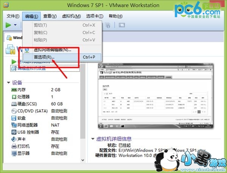
Task: Collapse the 设备 section
Action: [9, 83]
